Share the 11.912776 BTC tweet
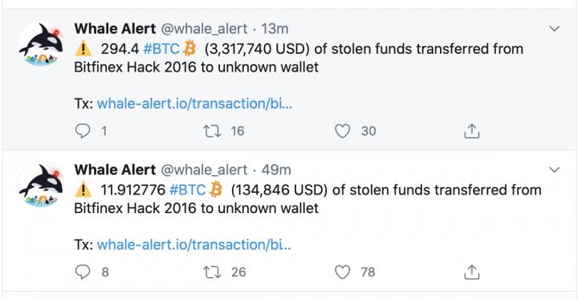The image size is (578, 299). point(471,272)
